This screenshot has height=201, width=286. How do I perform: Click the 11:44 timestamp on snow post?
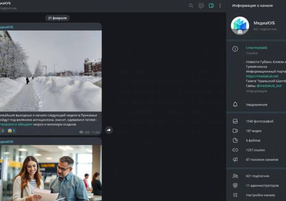(96, 132)
